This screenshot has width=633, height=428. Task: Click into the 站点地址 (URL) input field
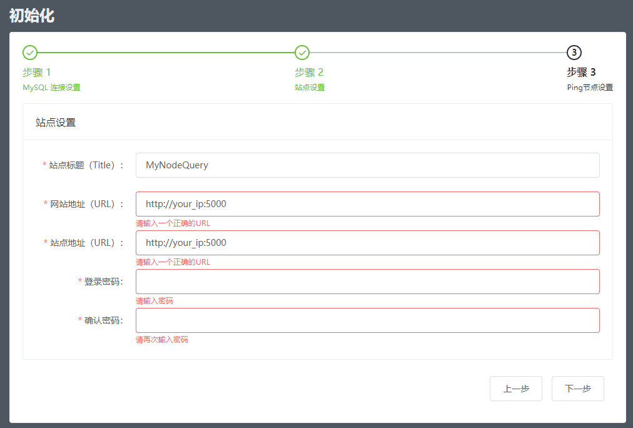point(367,243)
